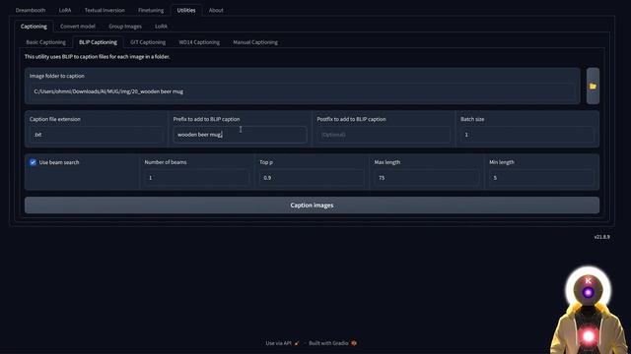This screenshot has height=354, width=631.
Task: Click the Postfix to add to BLIP caption field
Action: point(384,135)
